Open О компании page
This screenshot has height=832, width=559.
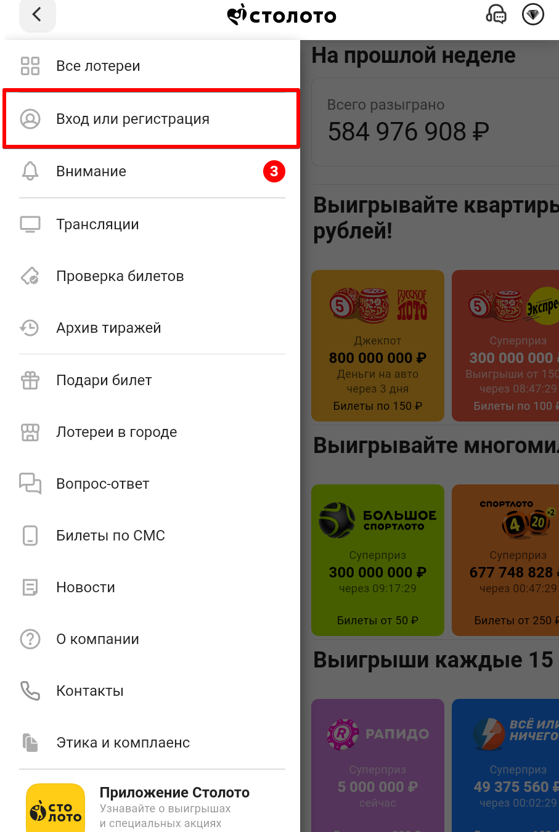point(152,639)
